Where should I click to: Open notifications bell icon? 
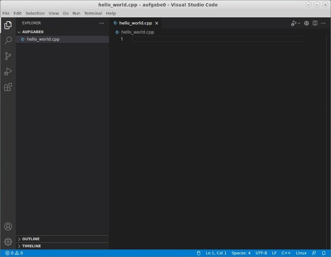point(323,253)
